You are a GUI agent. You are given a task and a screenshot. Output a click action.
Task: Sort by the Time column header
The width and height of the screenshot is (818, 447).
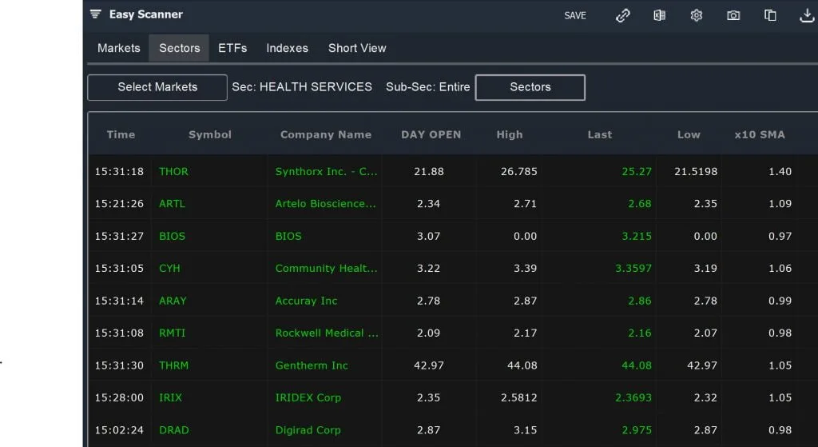(x=121, y=134)
